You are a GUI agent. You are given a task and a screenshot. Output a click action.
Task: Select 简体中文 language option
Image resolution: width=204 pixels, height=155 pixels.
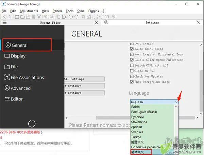click(x=152, y=152)
